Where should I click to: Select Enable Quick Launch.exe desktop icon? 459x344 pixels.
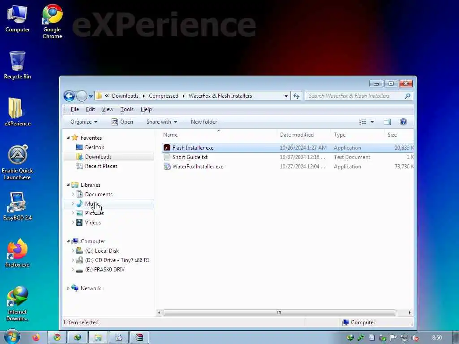pyautogui.click(x=17, y=162)
